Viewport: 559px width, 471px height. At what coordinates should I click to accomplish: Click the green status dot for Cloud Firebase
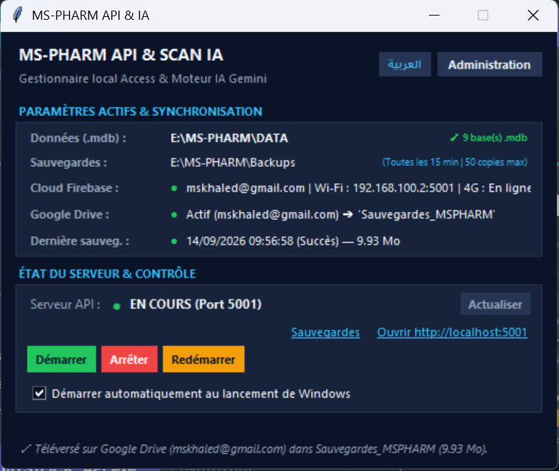[174, 188]
